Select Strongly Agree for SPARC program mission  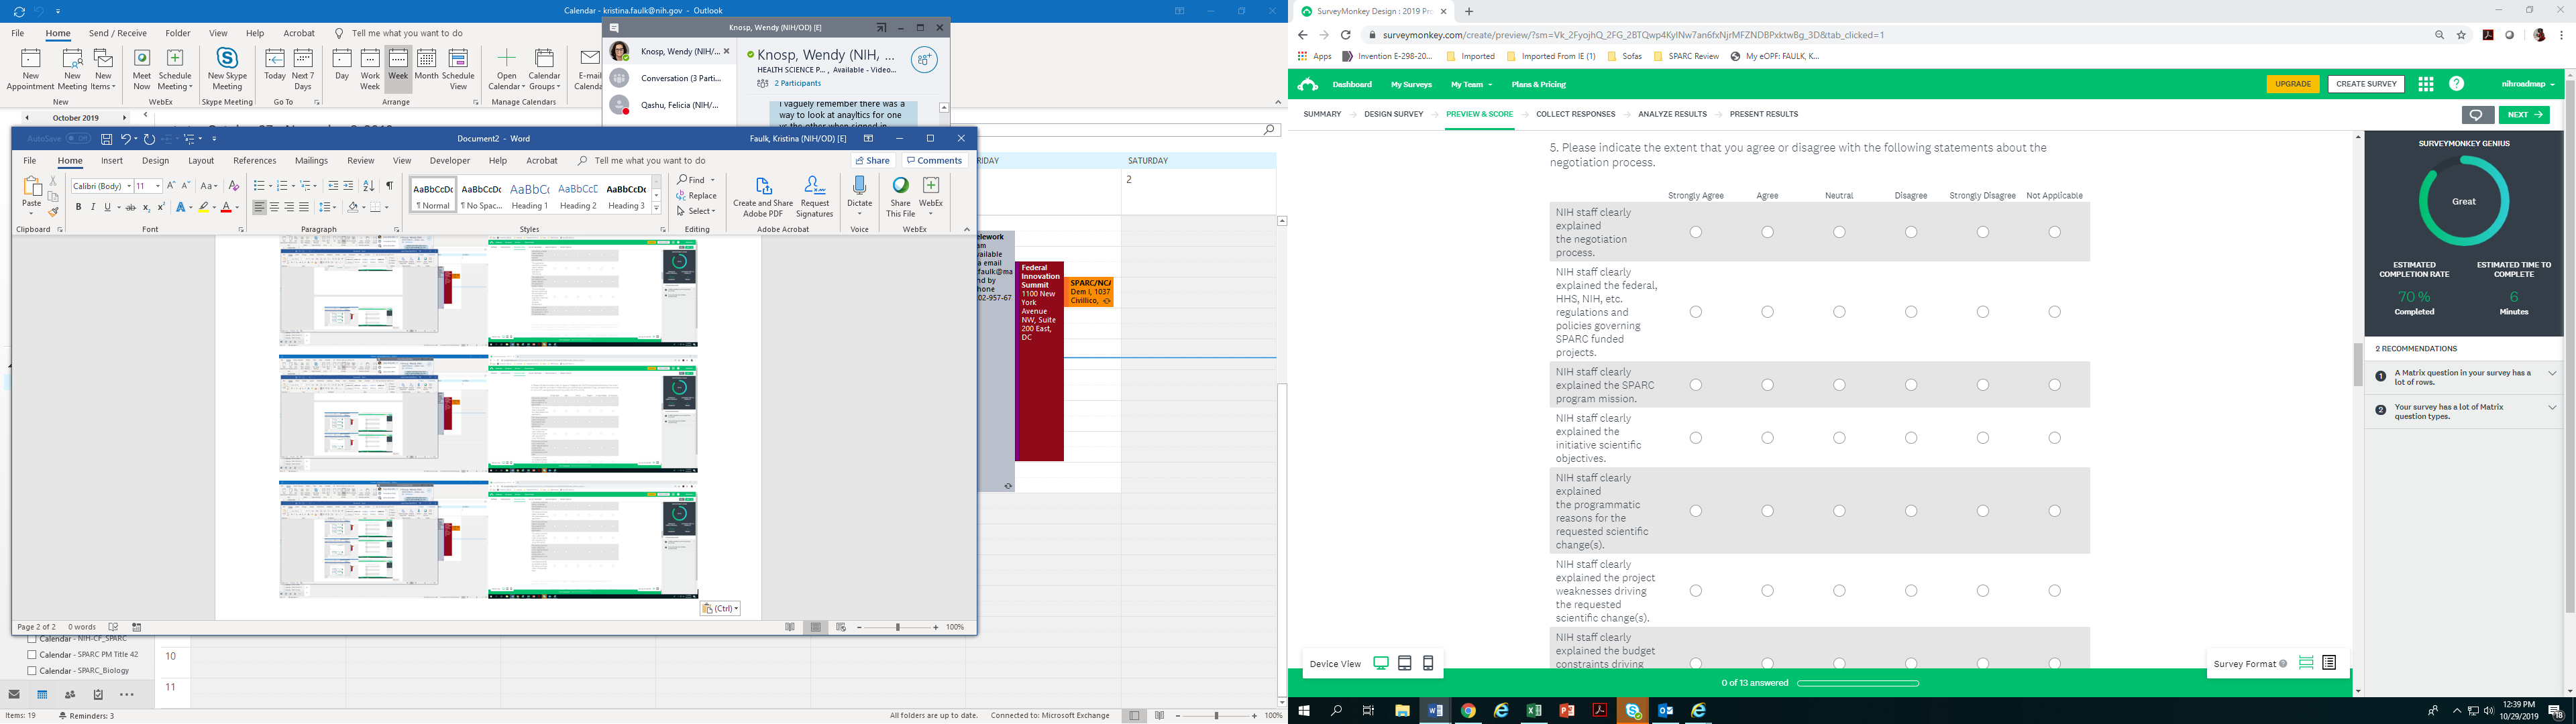coord(1695,385)
